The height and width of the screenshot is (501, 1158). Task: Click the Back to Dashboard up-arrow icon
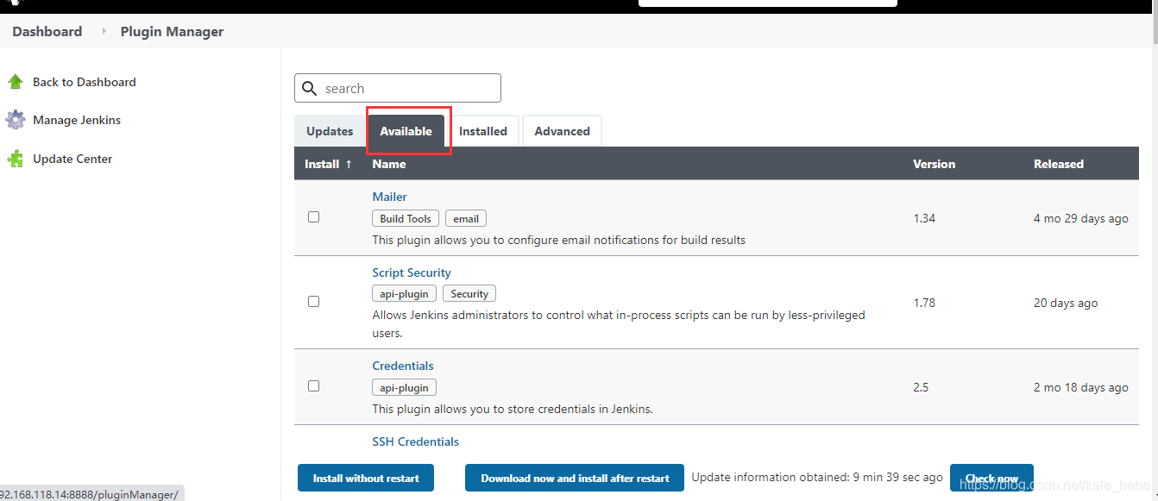coord(16,82)
